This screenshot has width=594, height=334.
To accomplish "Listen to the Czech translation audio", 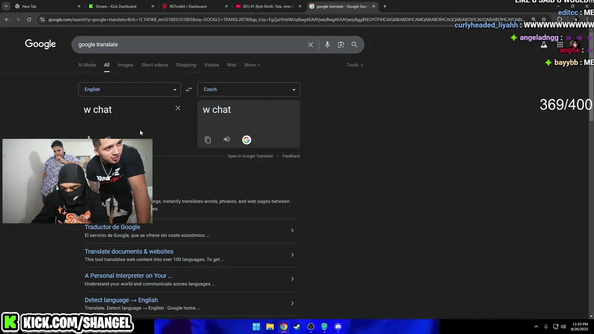I will click(226, 140).
